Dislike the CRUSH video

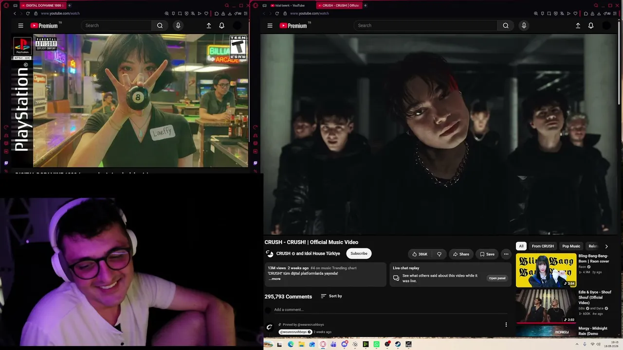(439, 254)
